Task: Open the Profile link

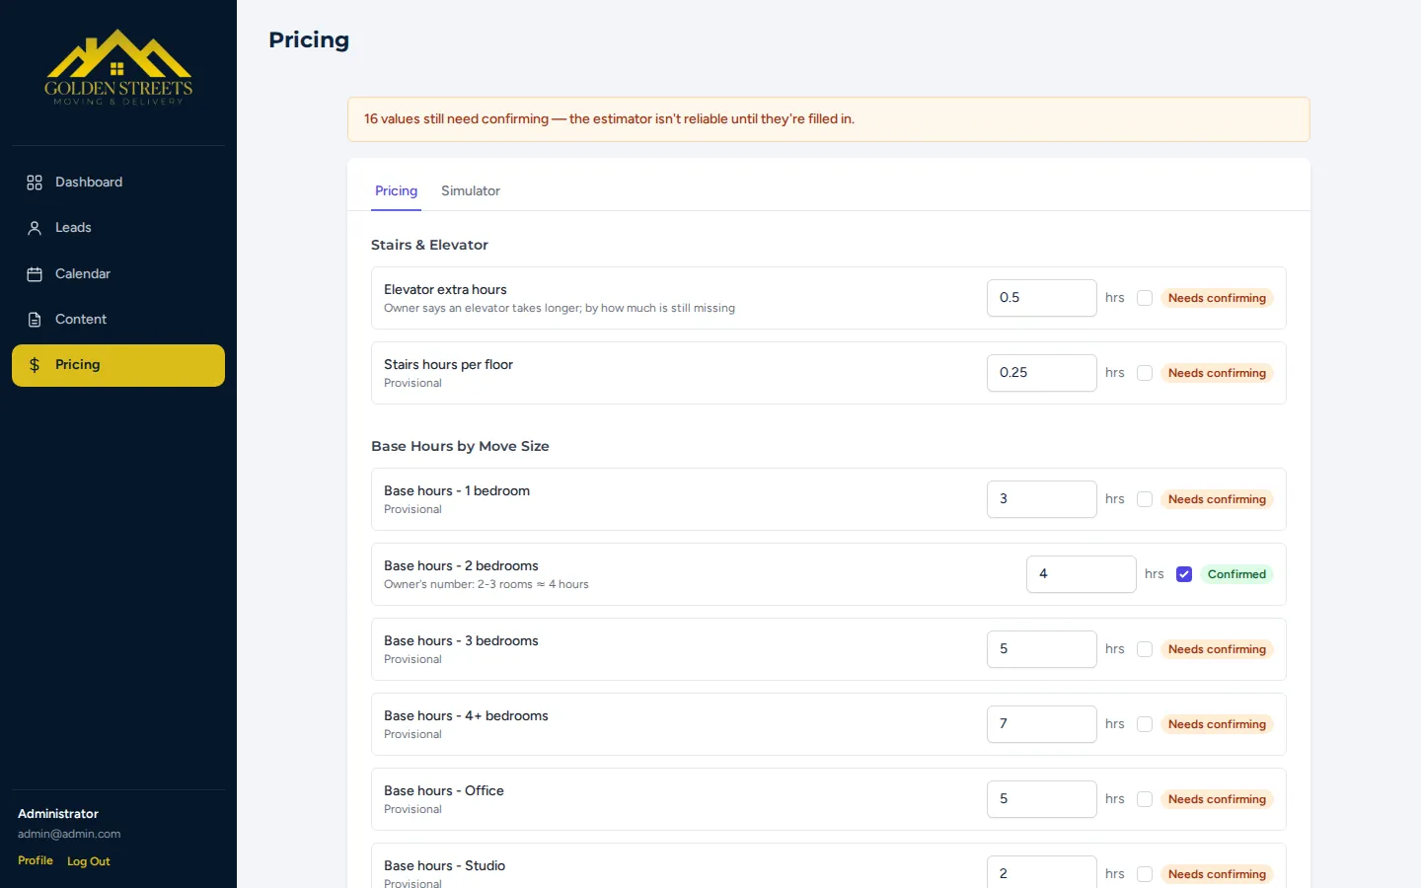Action: (36, 860)
